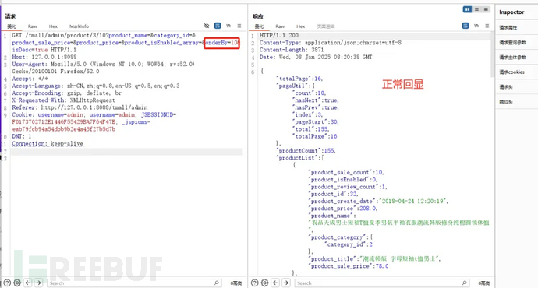This screenshot has height=288, width=538.
Task: Go to previous match in response search
Action: (x=275, y=283)
